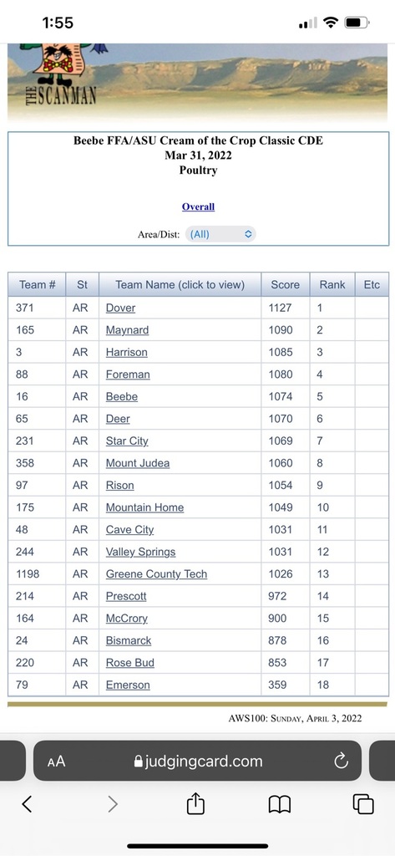Click the Overall link
This screenshot has height=856, width=395.
[x=198, y=207]
